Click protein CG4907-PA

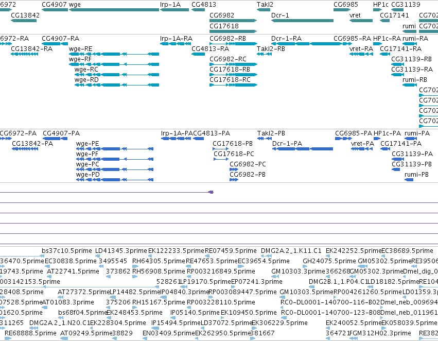[55, 139]
